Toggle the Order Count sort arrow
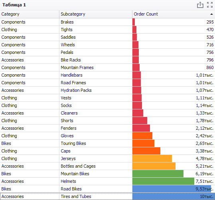Viewport: 215px width, 200px height. tap(211, 14)
